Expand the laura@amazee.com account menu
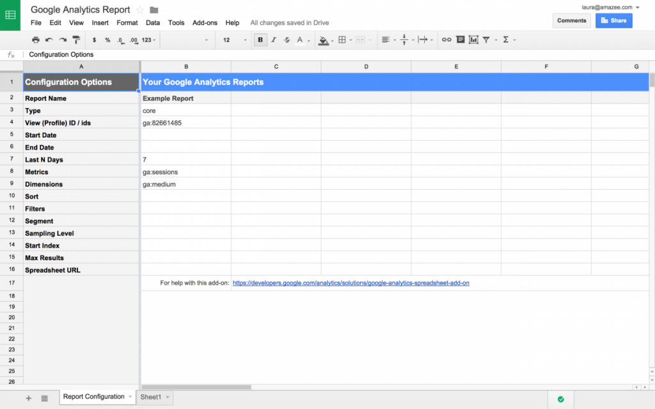655x409 pixels. (x=610, y=7)
